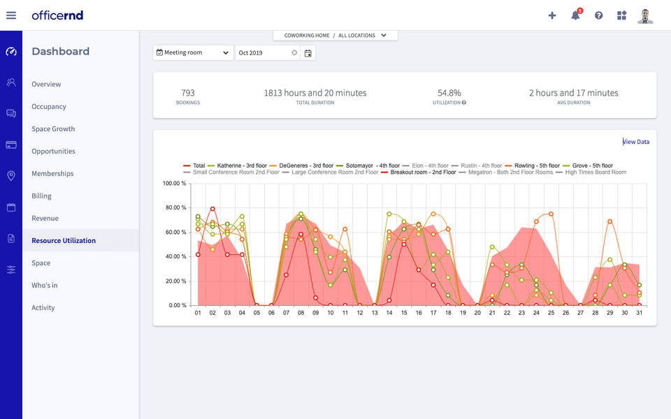The height and width of the screenshot is (419, 671).
Task: Open the chat messages sidebar icon
Action: tap(11, 113)
